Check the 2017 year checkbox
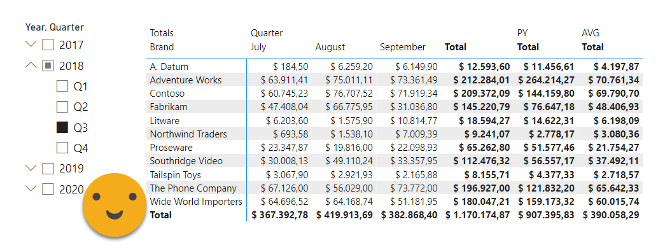672x252 pixels. coord(48,45)
